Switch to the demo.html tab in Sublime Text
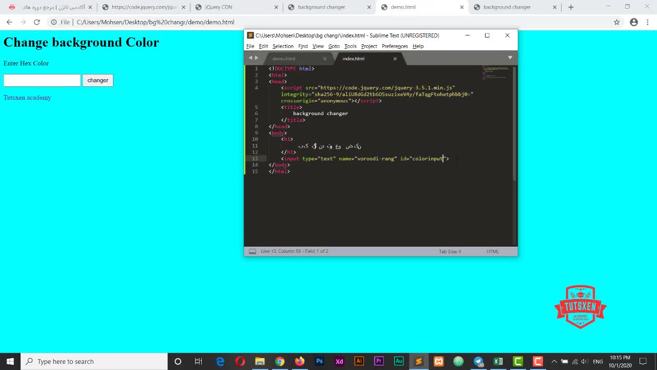The width and height of the screenshot is (657, 370). [284, 59]
